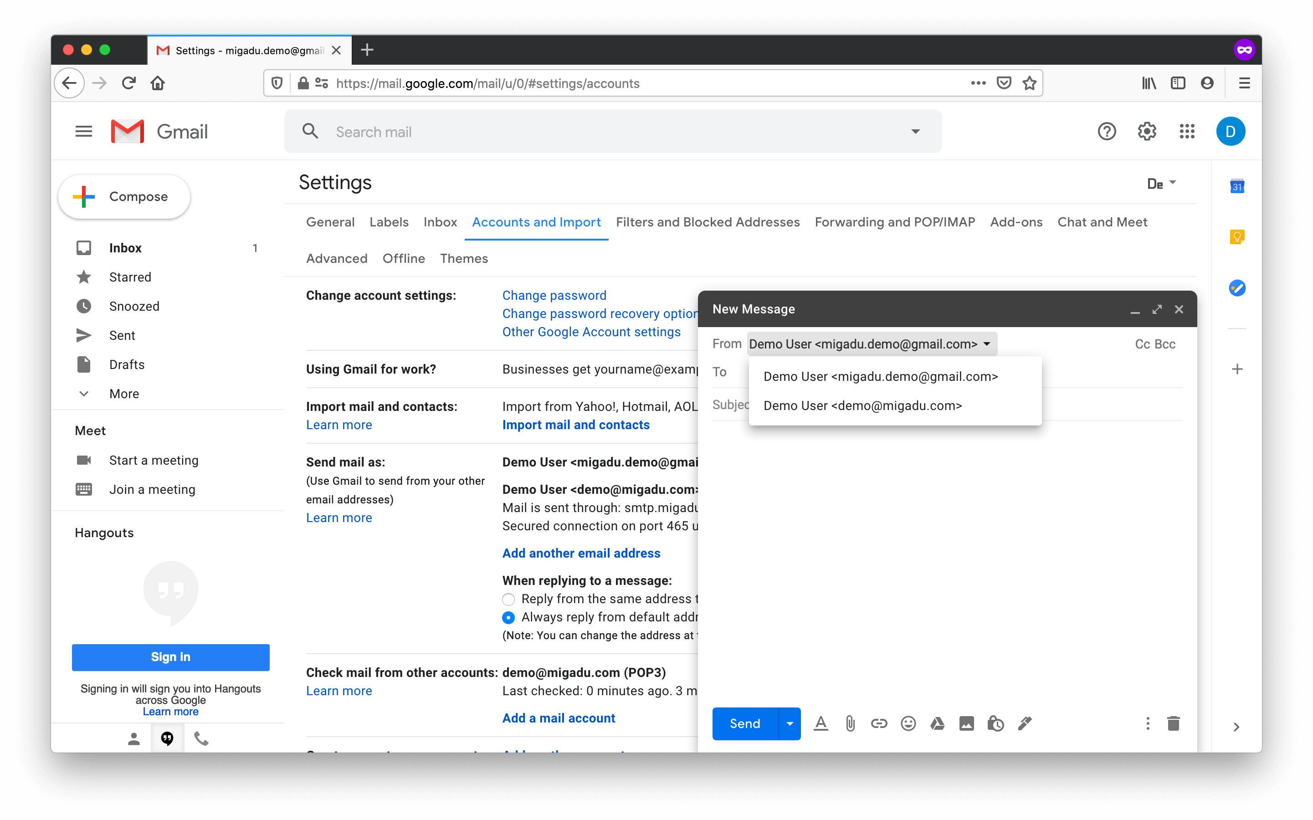Click the insert link icon in compose
The width and height of the screenshot is (1313, 820).
pyautogui.click(x=877, y=723)
